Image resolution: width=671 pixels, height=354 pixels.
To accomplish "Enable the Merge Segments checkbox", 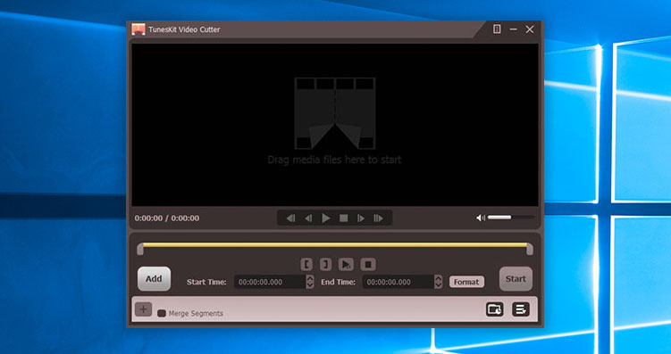I will [x=162, y=314].
